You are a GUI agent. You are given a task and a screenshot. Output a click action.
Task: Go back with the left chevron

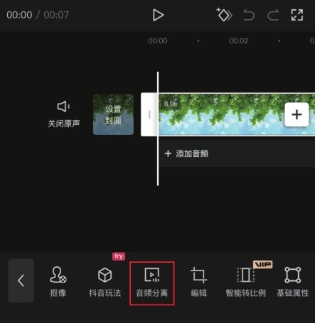point(21,280)
